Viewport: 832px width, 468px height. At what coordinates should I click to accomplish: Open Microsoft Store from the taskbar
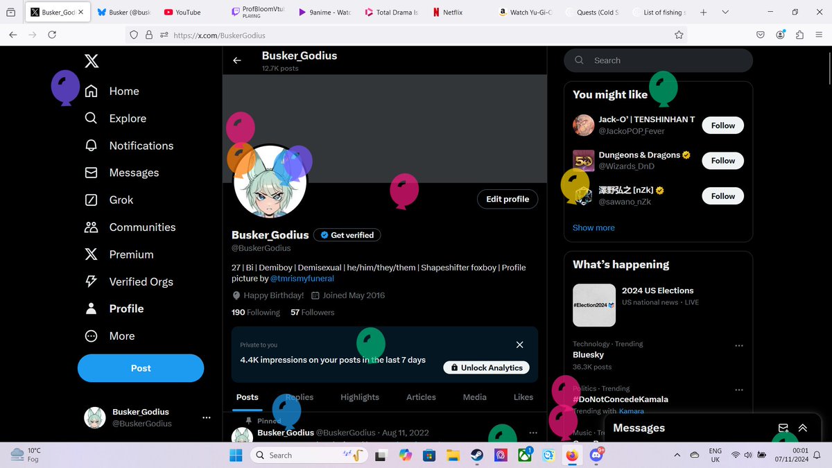click(429, 455)
